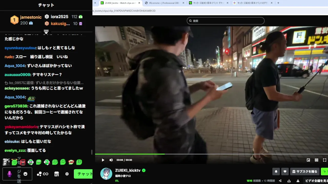Click the ビデオ全編を見る button

click(316, 181)
